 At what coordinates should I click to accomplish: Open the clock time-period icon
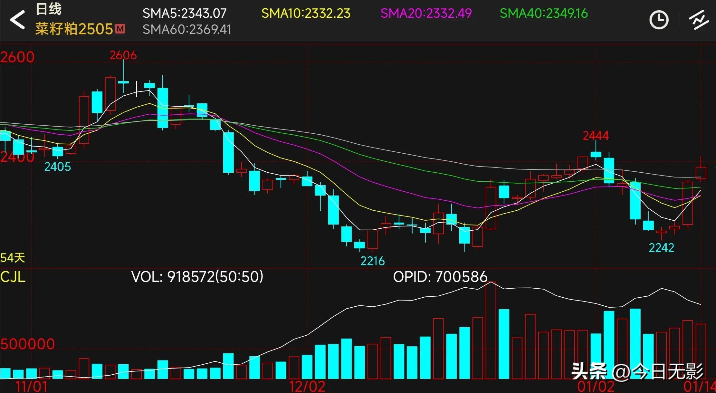659,20
